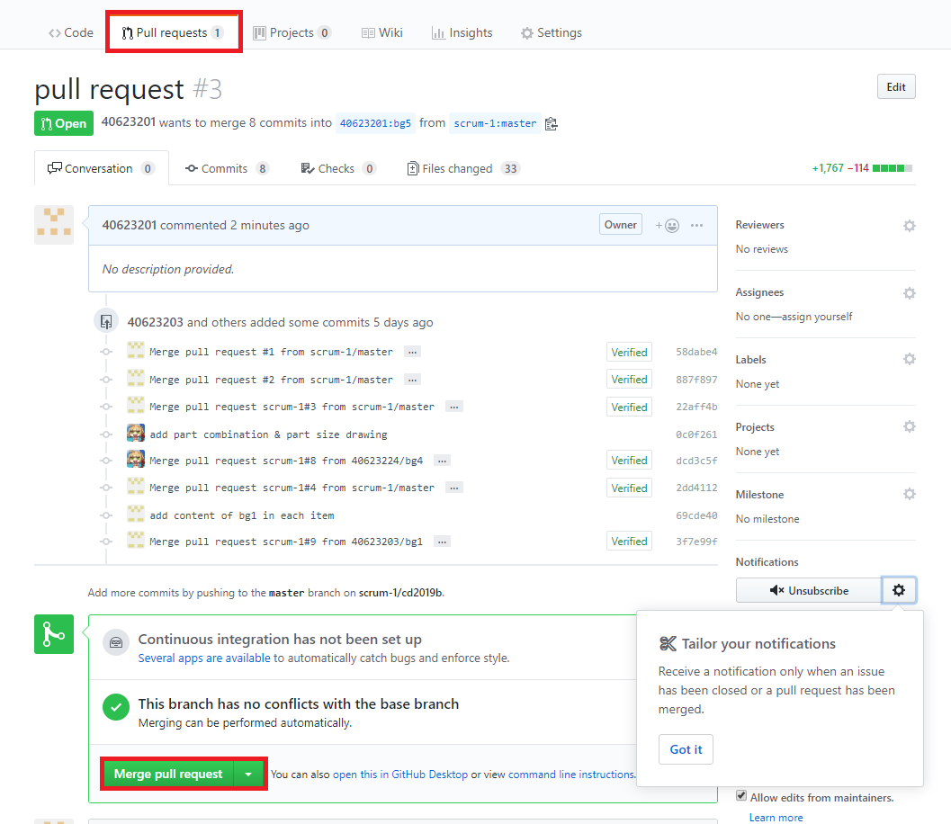Expand commit message for pull request #1
Viewport: 951px width, 824px height.
[412, 352]
